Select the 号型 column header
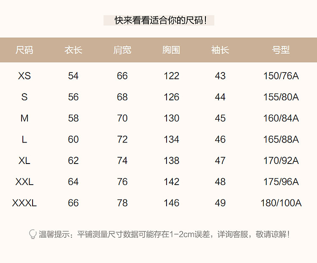 click(x=281, y=50)
